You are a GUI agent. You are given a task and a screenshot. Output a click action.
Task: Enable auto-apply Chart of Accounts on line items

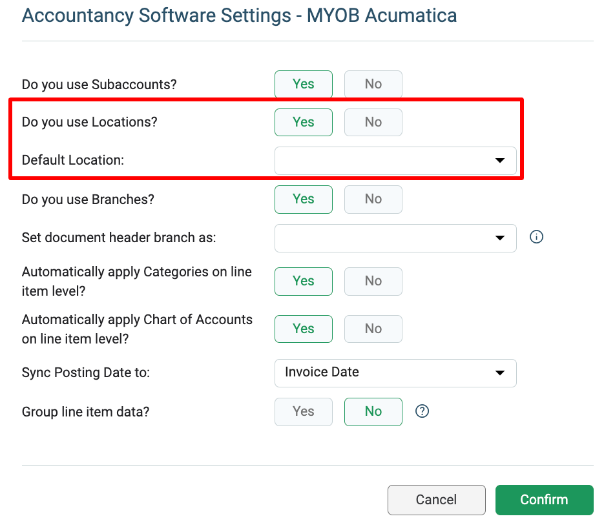pyautogui.click(x=304, y=329)
